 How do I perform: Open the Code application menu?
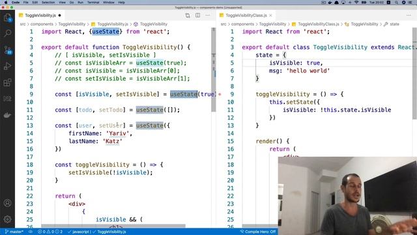coord(16,3)
